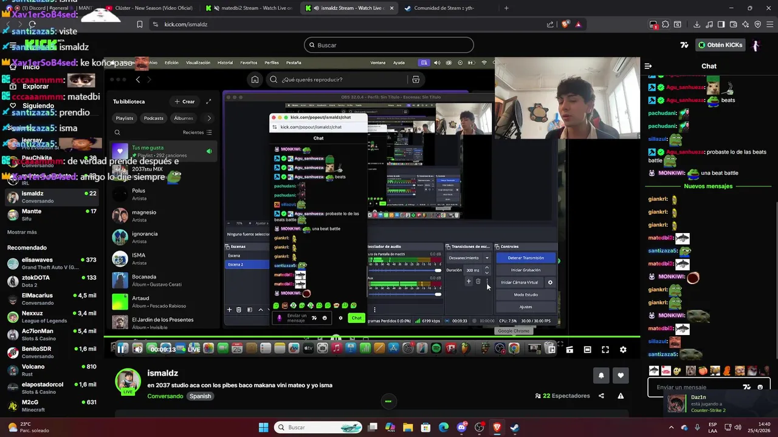Mute the stream with the volume icon
This screenshot has height=437, width=778.
tap(138, 349)
